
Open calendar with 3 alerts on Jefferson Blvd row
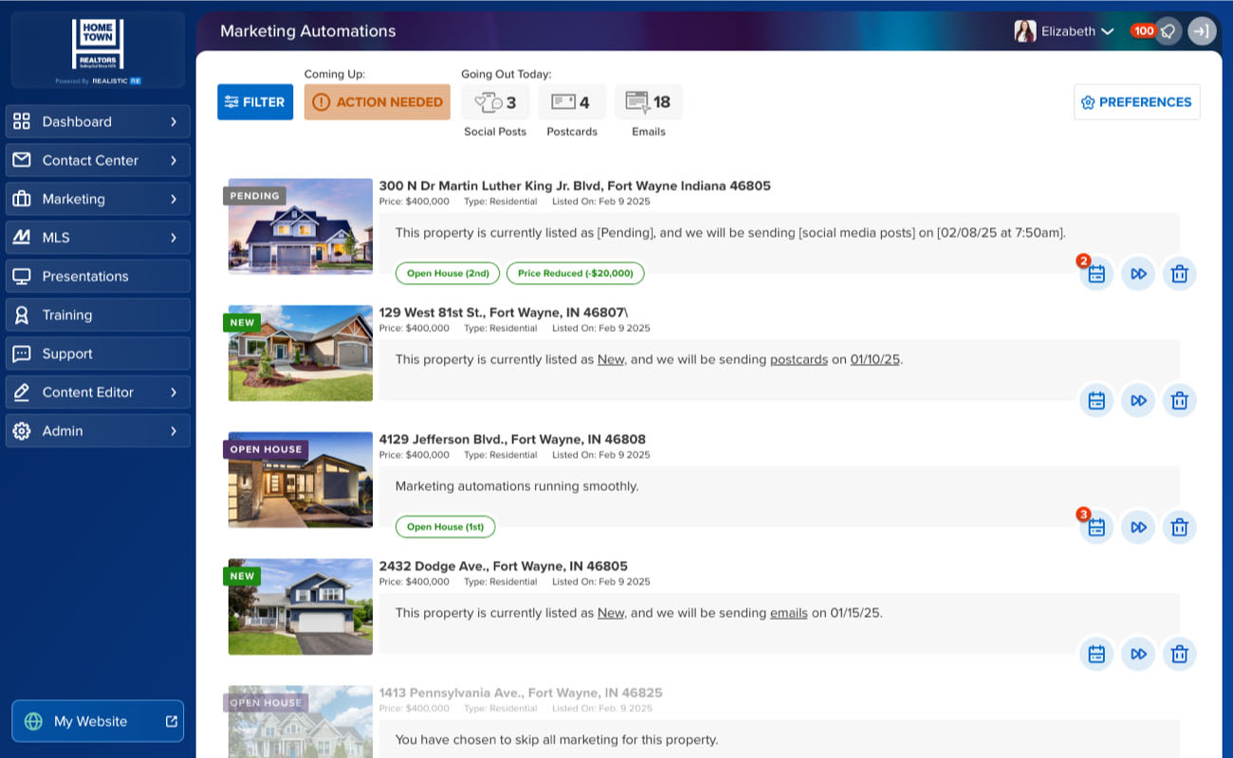pos(1096,527)
